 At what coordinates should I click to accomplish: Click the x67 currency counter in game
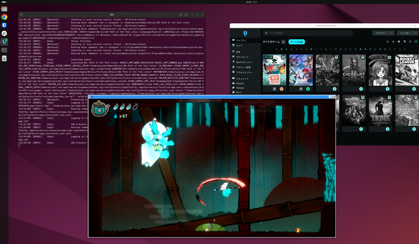tap(120, 116)
